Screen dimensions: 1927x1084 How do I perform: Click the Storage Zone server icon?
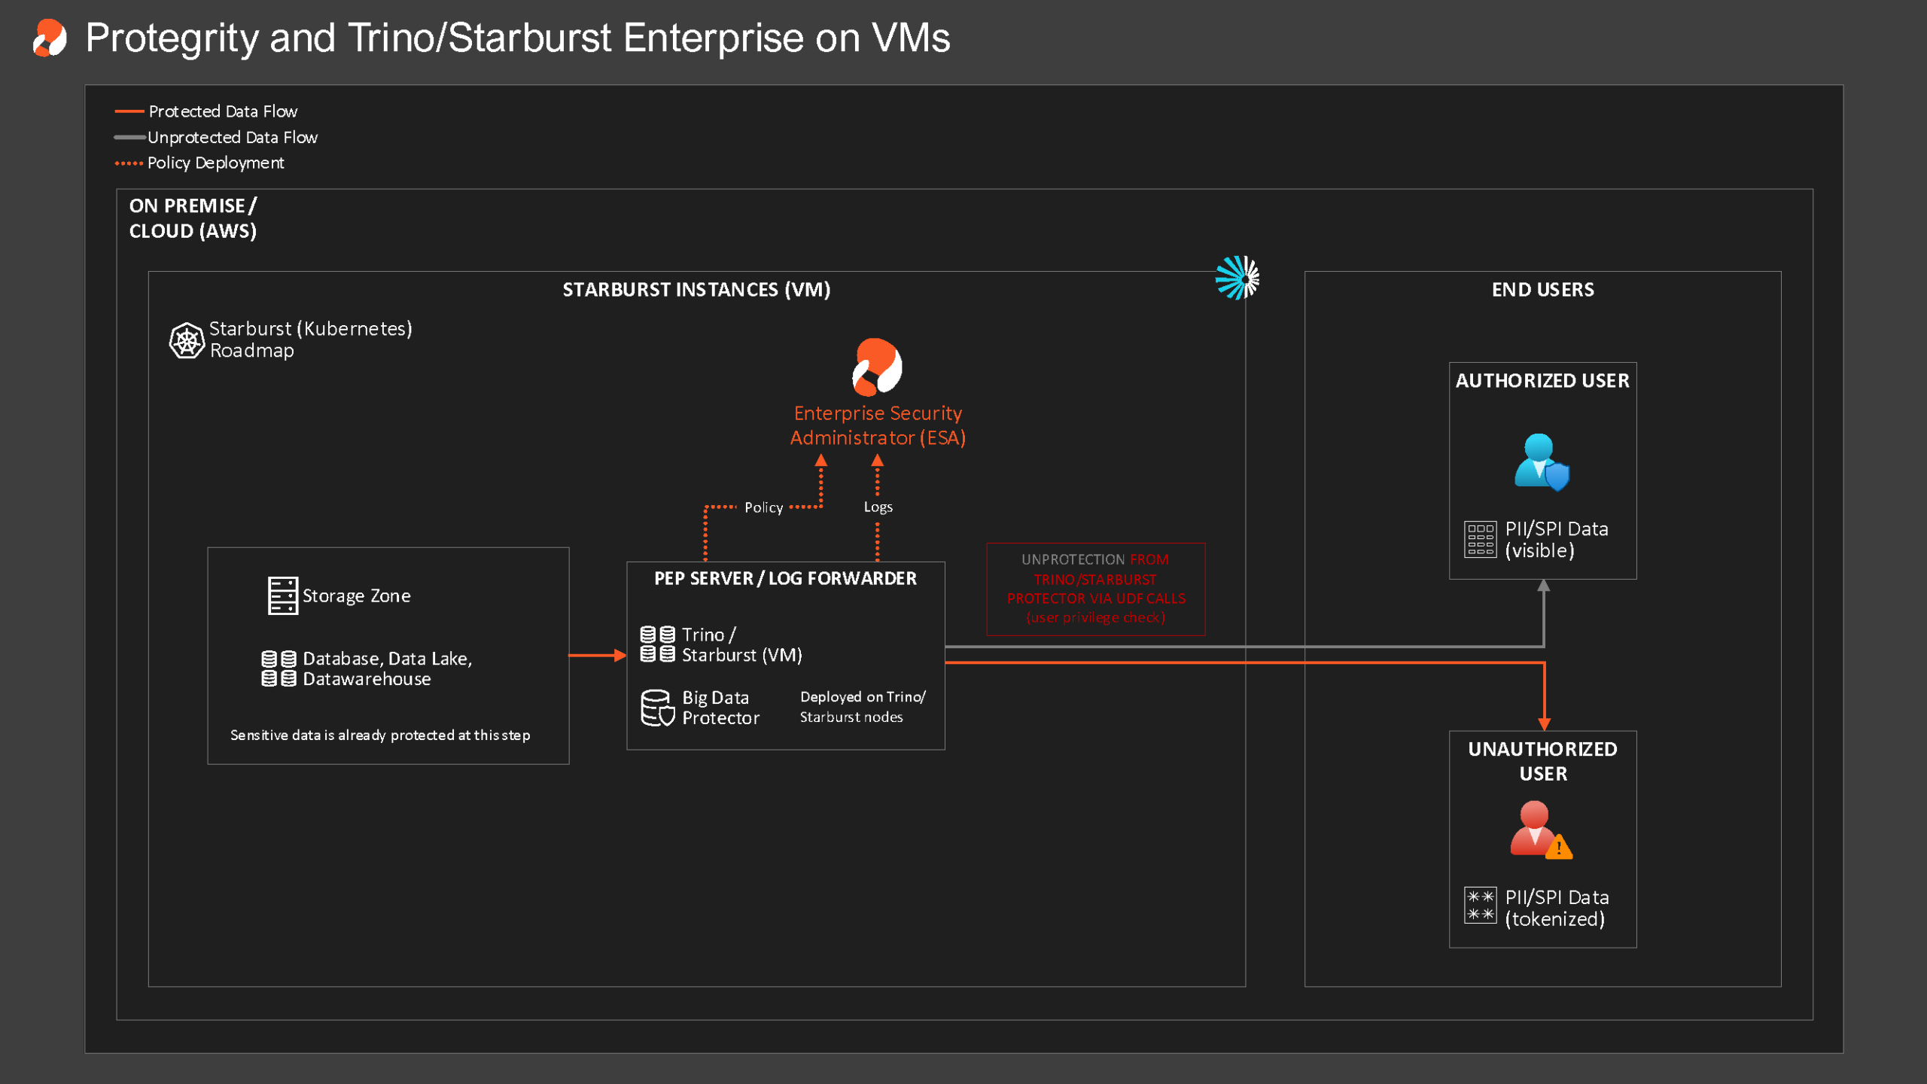coord(282,595)
